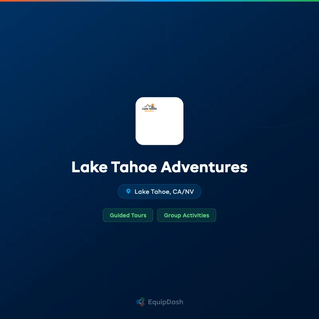Click the orange sun in the logo

(x=153, y=105)
